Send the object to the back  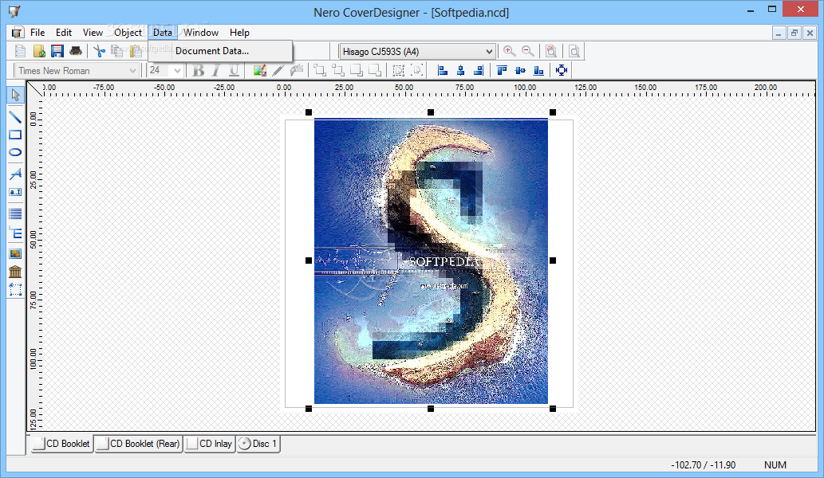coord(338,70)
